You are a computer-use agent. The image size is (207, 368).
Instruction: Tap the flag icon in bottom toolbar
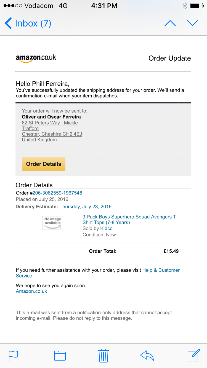(x=13, y=356)
